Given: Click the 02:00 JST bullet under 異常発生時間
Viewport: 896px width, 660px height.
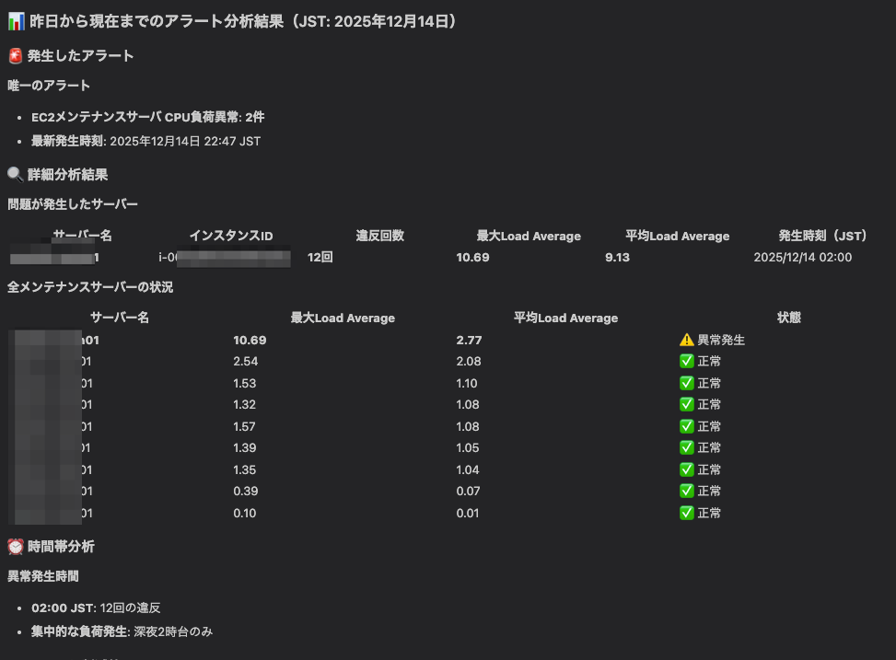Looking at the screenshot, I should [x=96, y=608].
